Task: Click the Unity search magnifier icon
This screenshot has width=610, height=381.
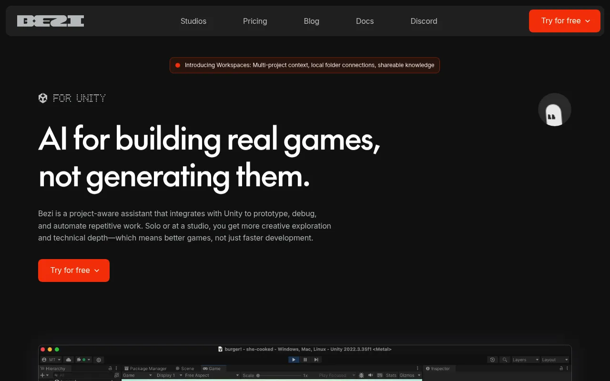Action: click(x=505, y=360)
